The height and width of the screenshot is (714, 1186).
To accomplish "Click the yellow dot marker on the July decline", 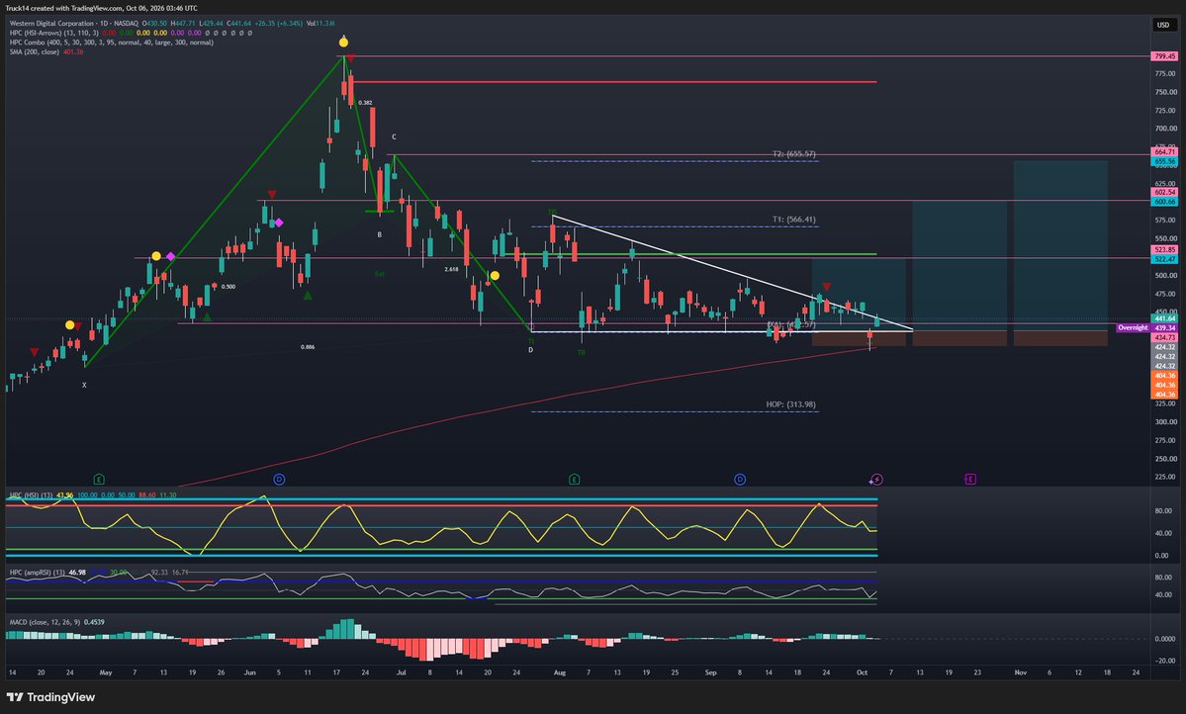I will coord(495,276).
